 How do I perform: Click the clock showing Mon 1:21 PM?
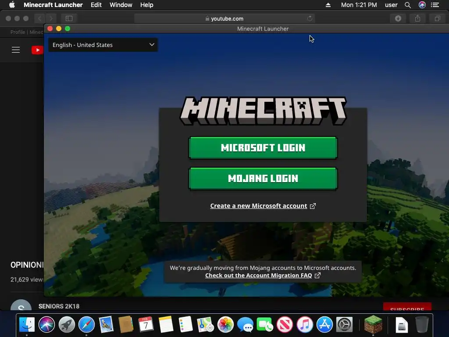(x=359, y=5)
